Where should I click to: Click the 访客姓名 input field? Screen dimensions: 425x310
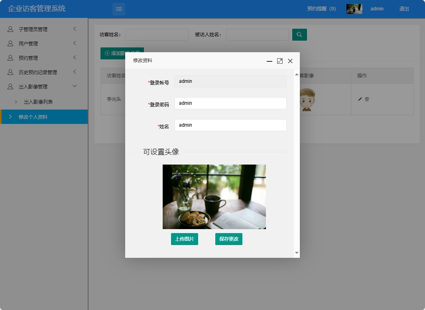pos(157,35)
